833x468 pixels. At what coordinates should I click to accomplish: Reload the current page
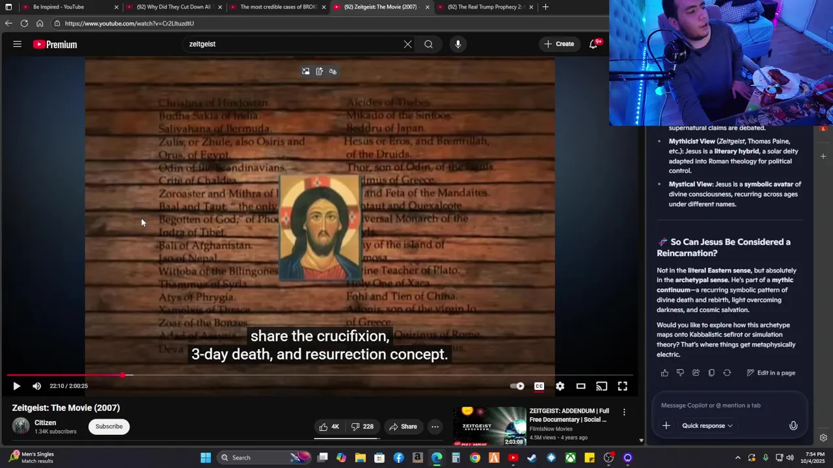point(24,23)
